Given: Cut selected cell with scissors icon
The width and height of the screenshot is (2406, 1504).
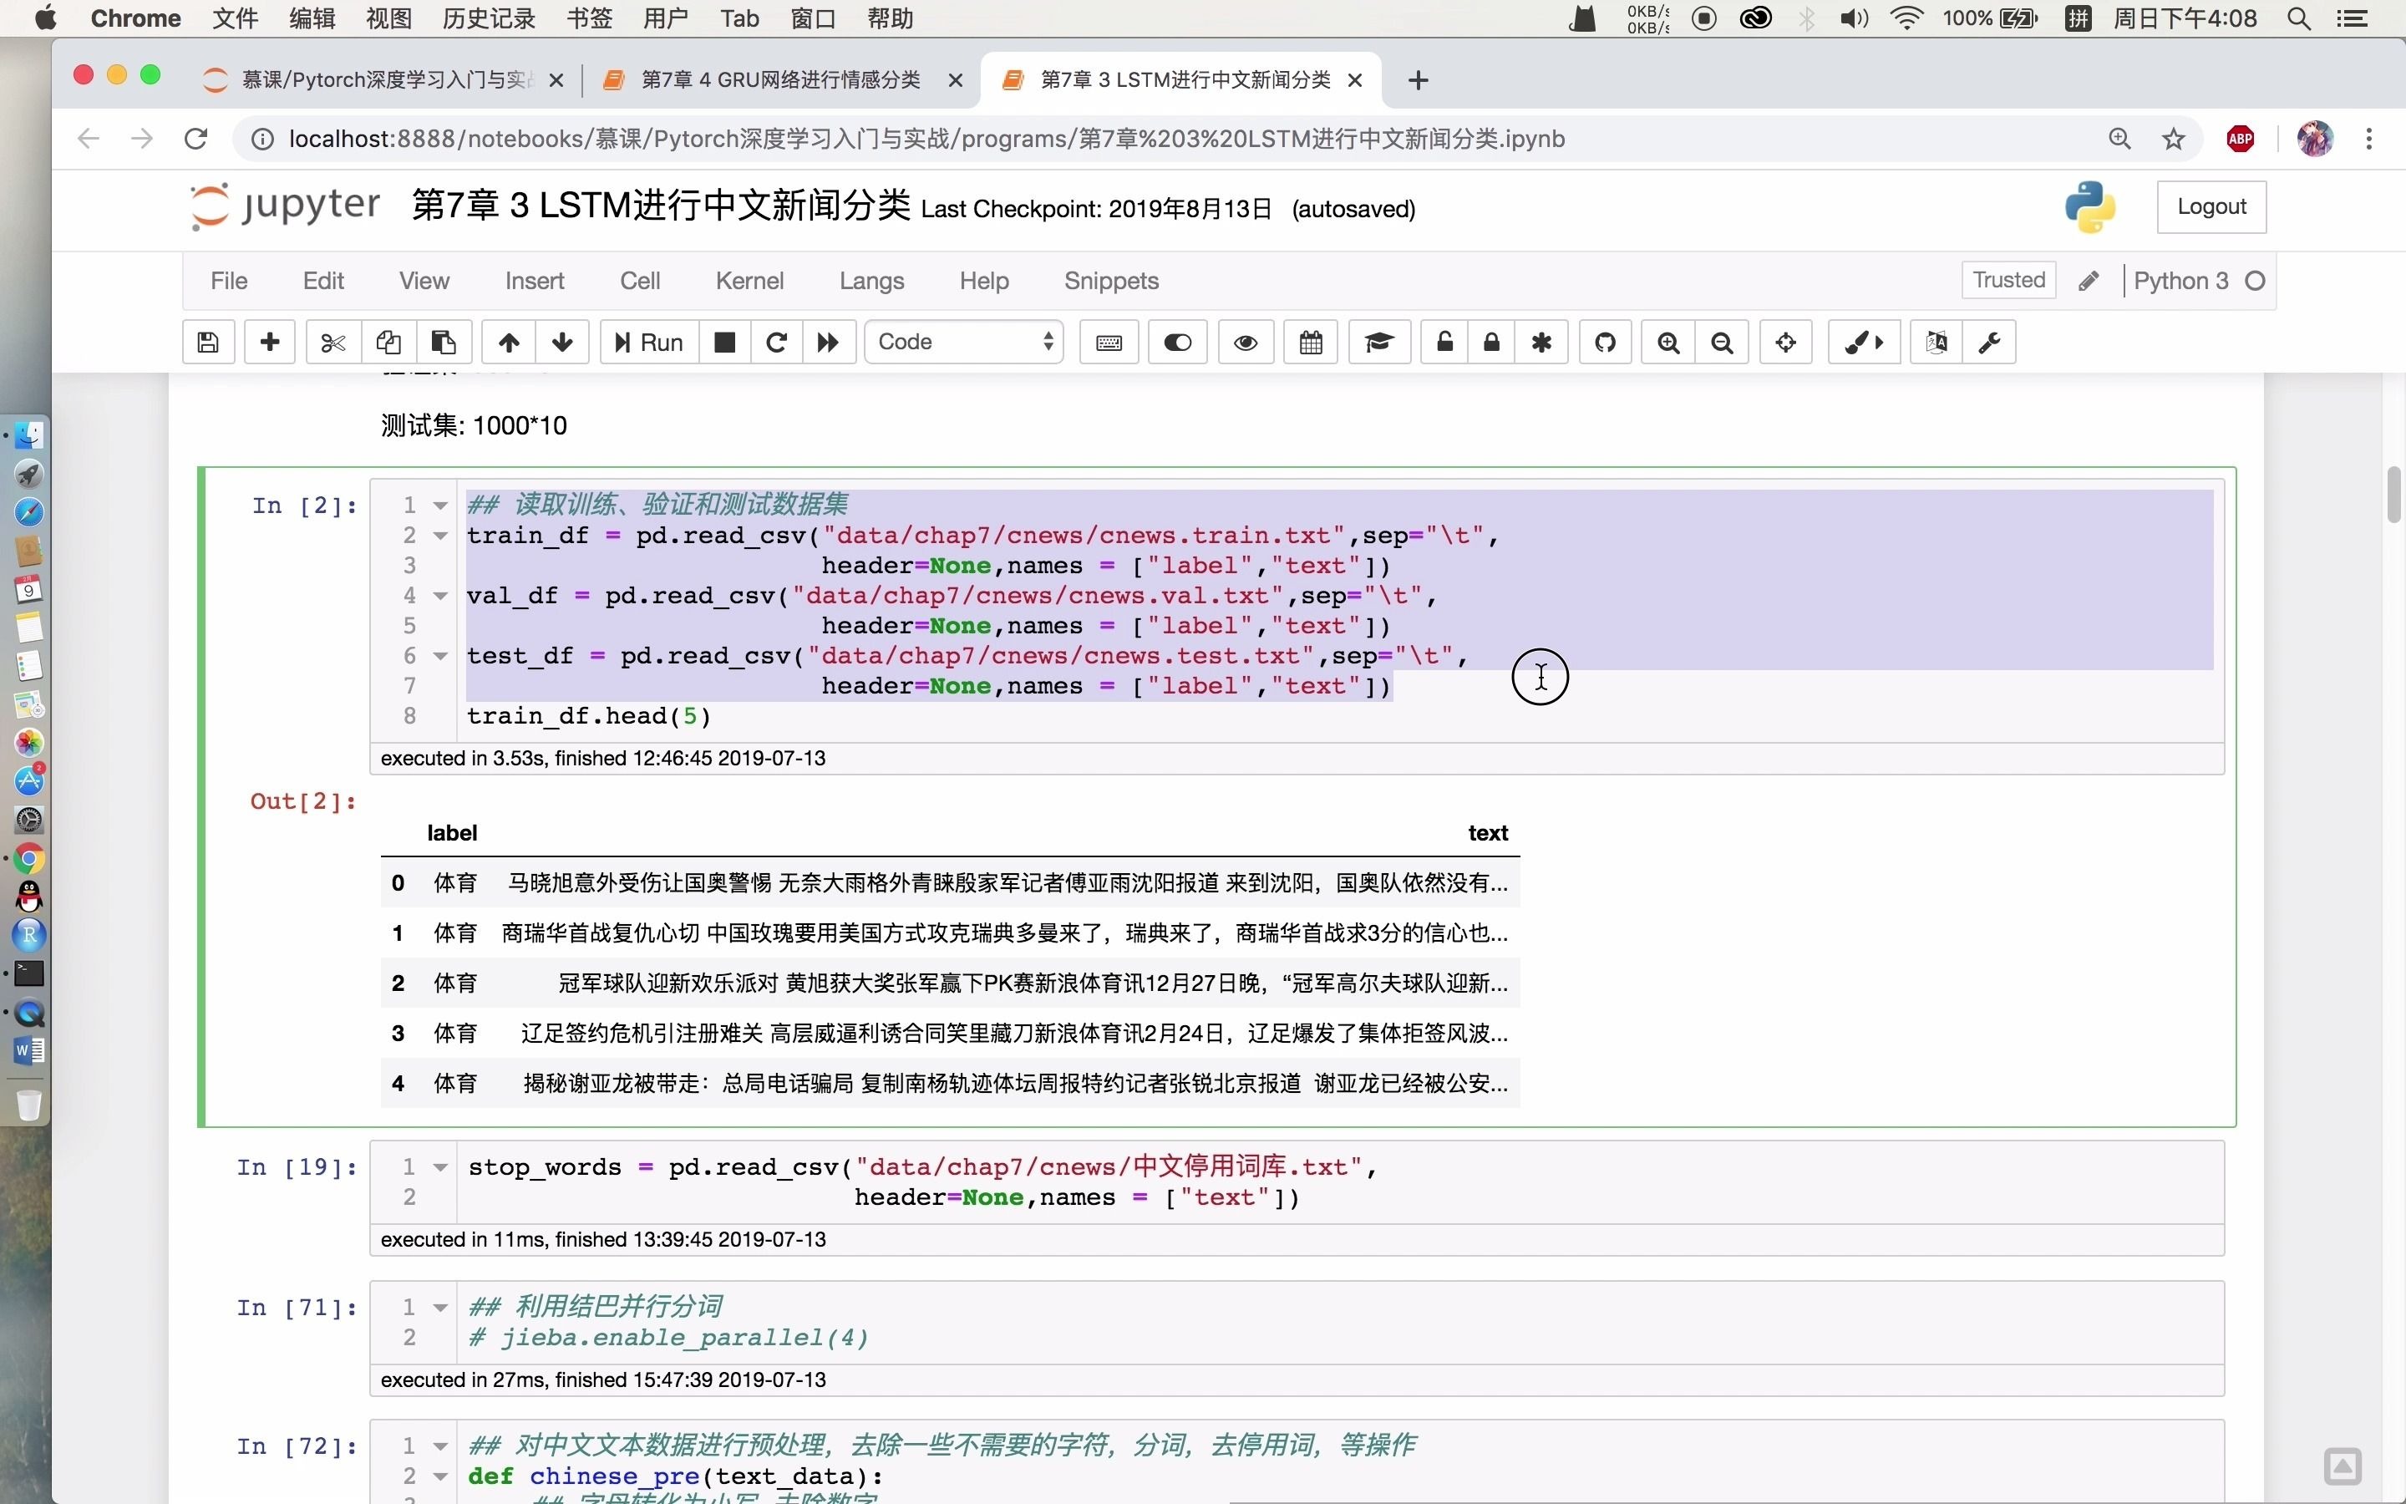Looking at the screenshot, I should coord(332,343).
